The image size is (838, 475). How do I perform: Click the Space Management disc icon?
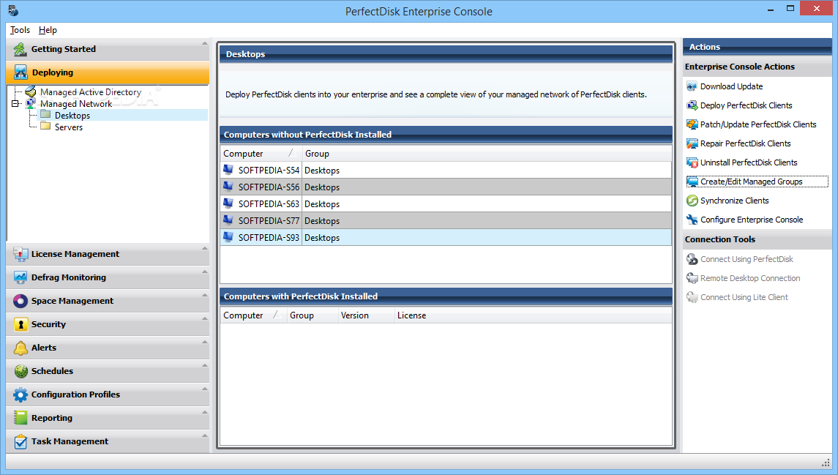[20, 301]
